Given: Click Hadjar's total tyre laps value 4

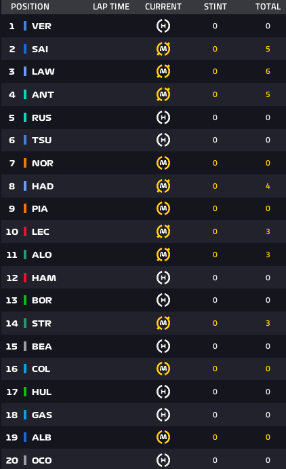Looking at the screenshot, I should [x=268, y=186].
